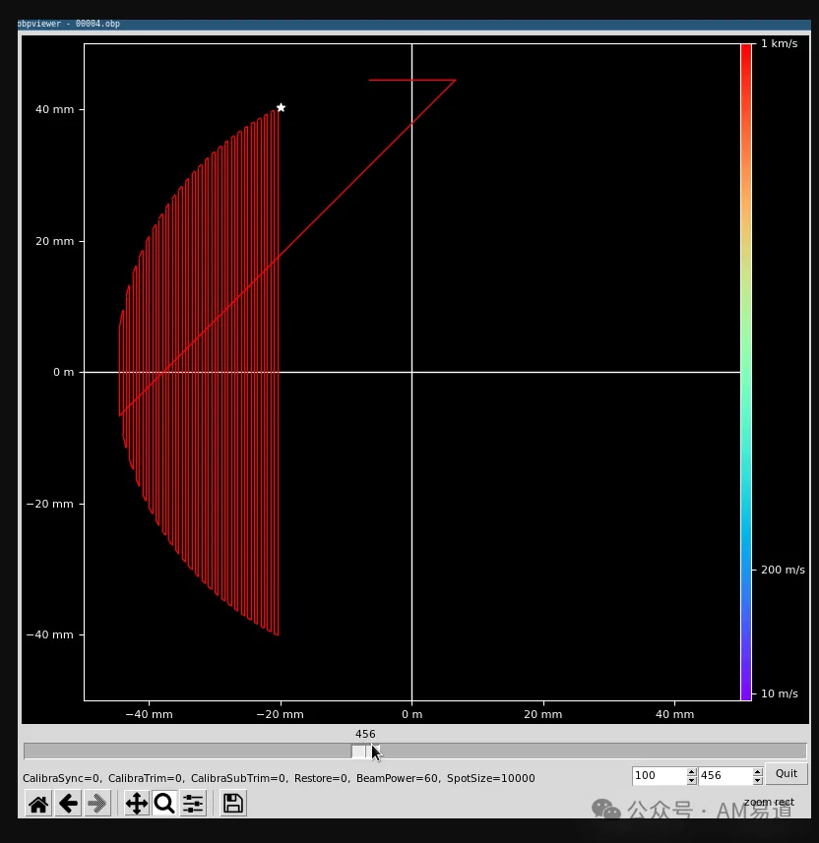Reset the plot view with Home icon
The image size is (819, 843).
coord(38,804)
